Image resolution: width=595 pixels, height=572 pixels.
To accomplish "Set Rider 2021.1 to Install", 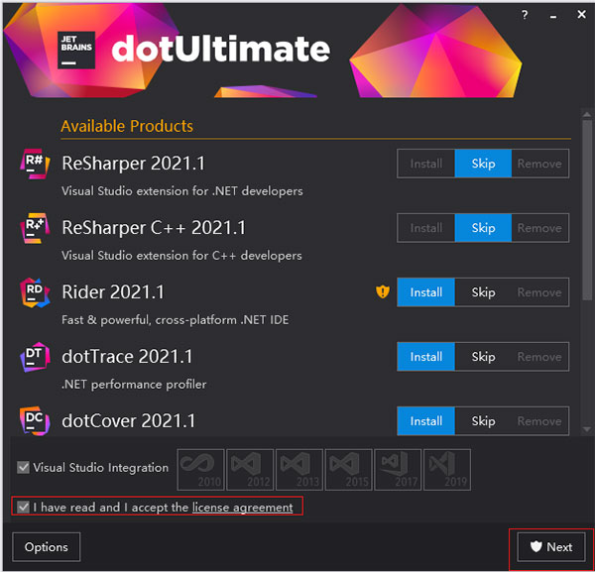I will [426, 292].
